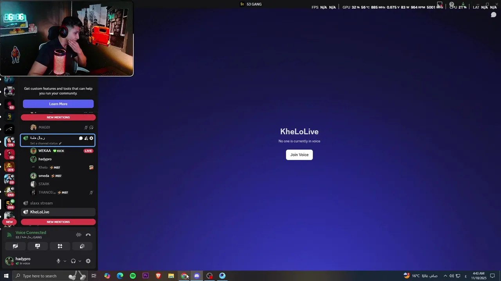Open OBS Studio from taskbar
The image size is (501, 281).
(x=209, y=276)
